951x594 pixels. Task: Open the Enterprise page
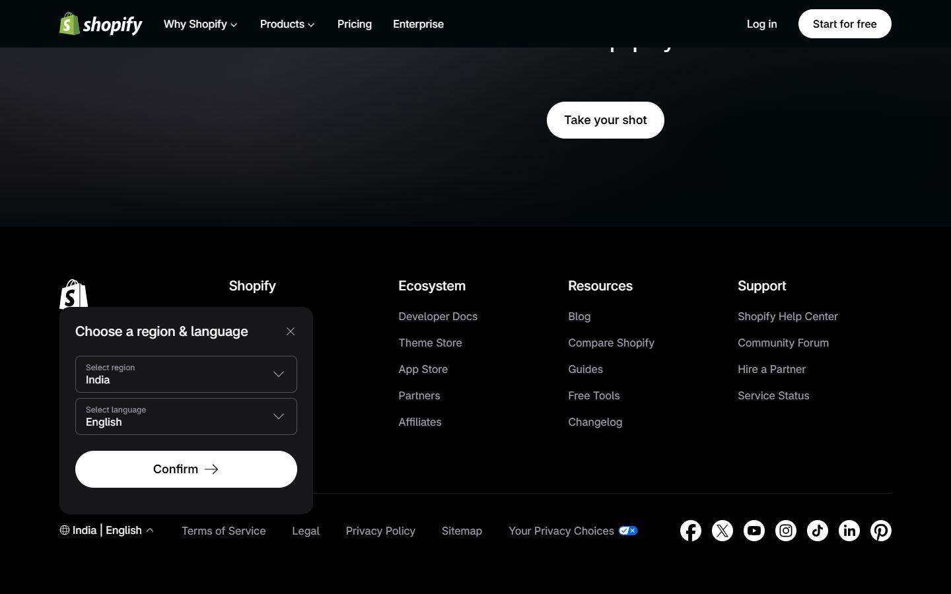(x=418, y=24)
